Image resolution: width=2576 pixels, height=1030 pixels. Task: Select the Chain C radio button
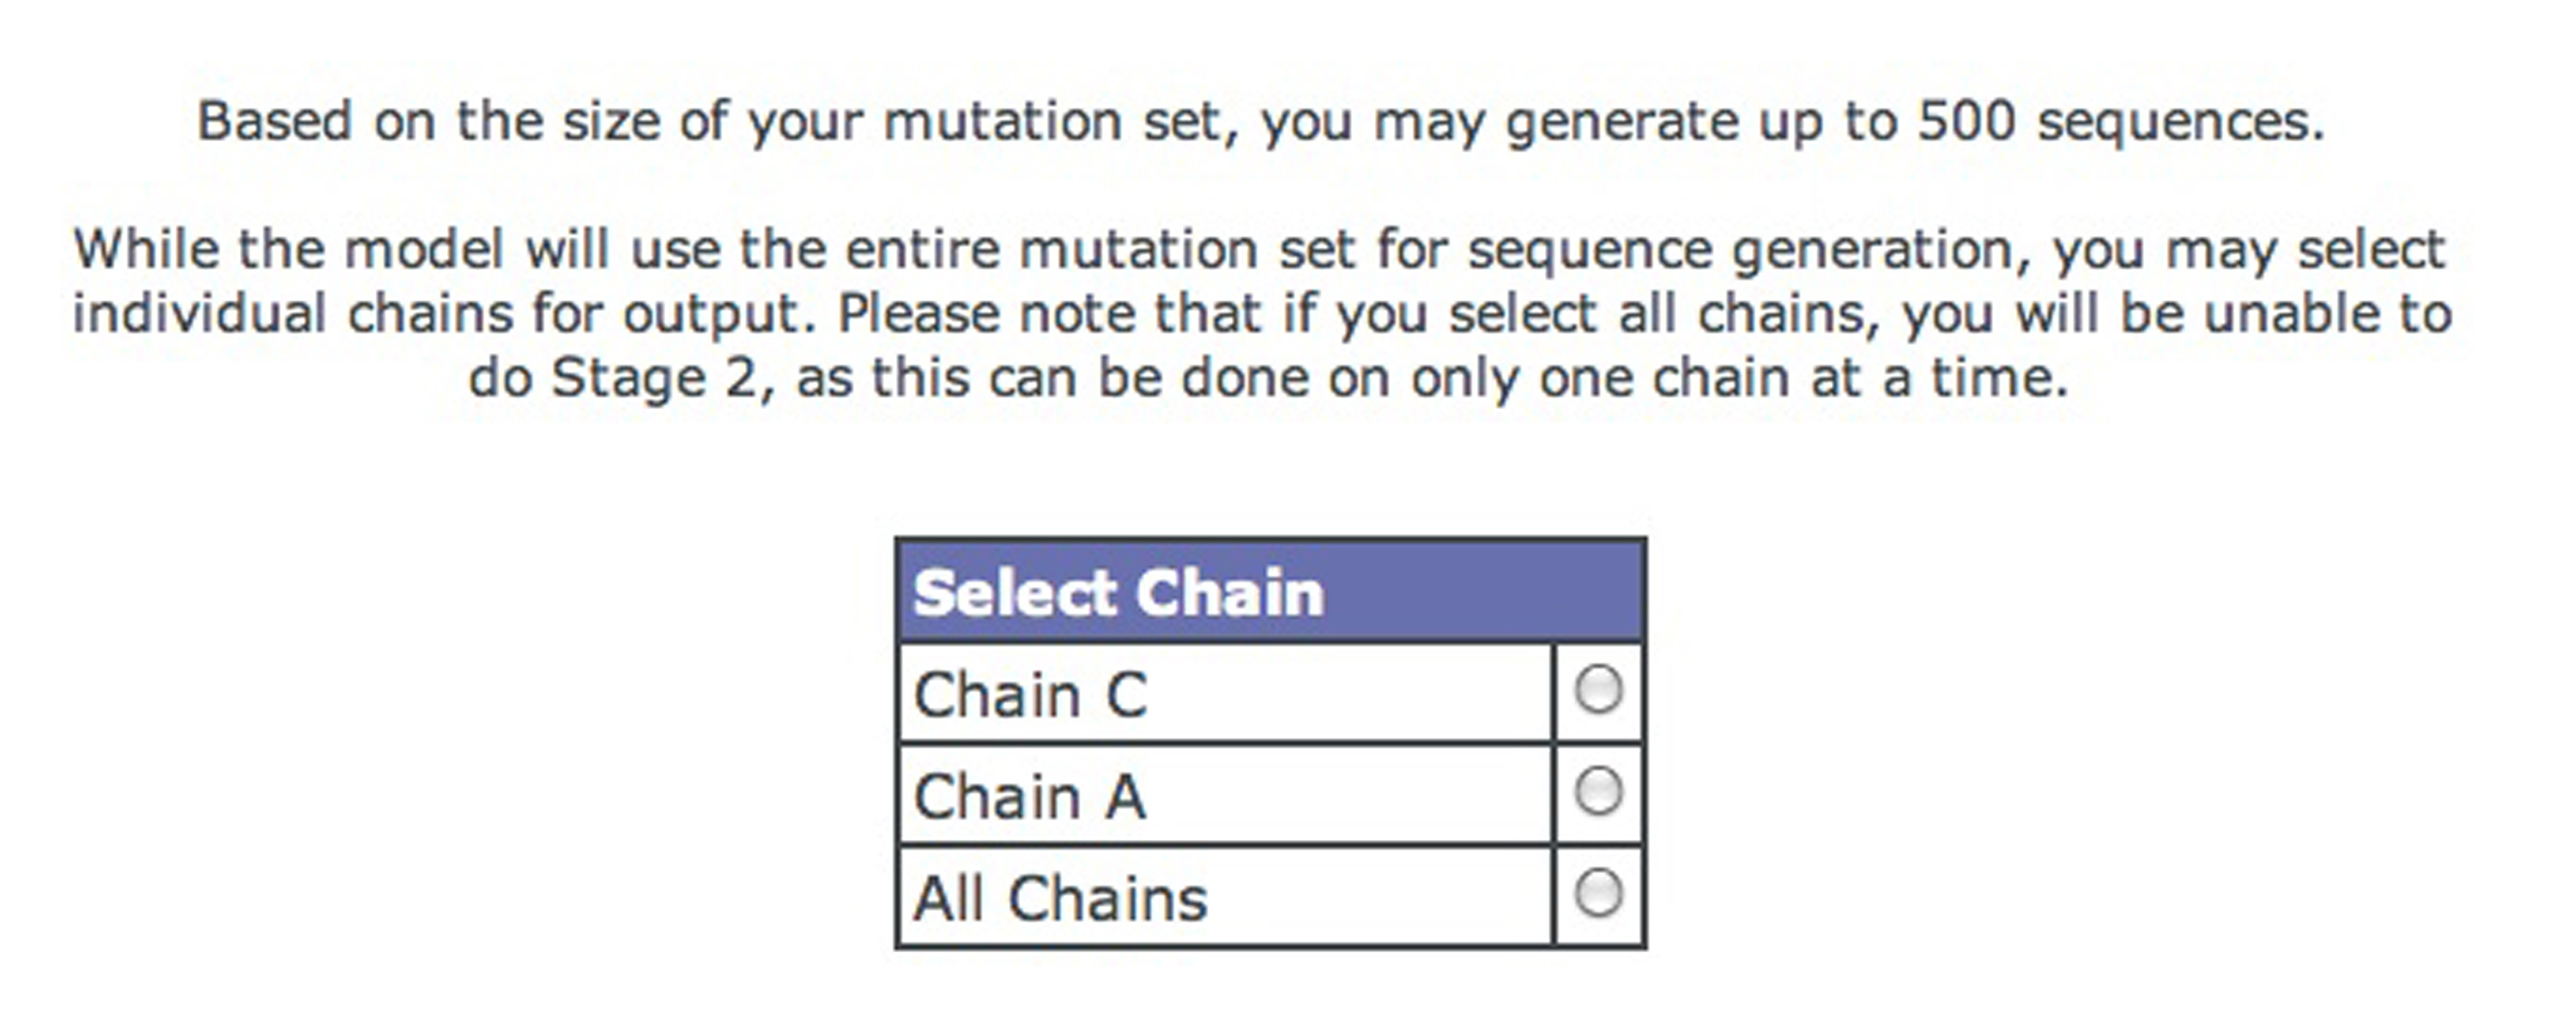coord(1598,690)
